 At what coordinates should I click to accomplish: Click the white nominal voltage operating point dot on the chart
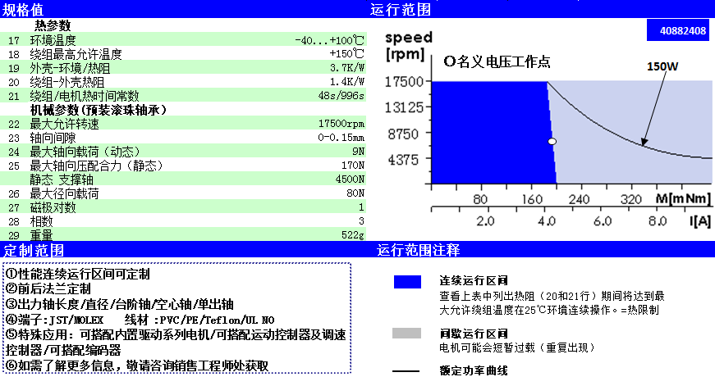[552, 142]
